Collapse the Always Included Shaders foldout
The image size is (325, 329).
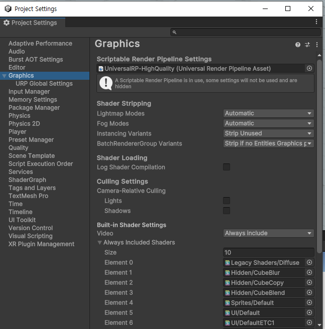point(99,243)
